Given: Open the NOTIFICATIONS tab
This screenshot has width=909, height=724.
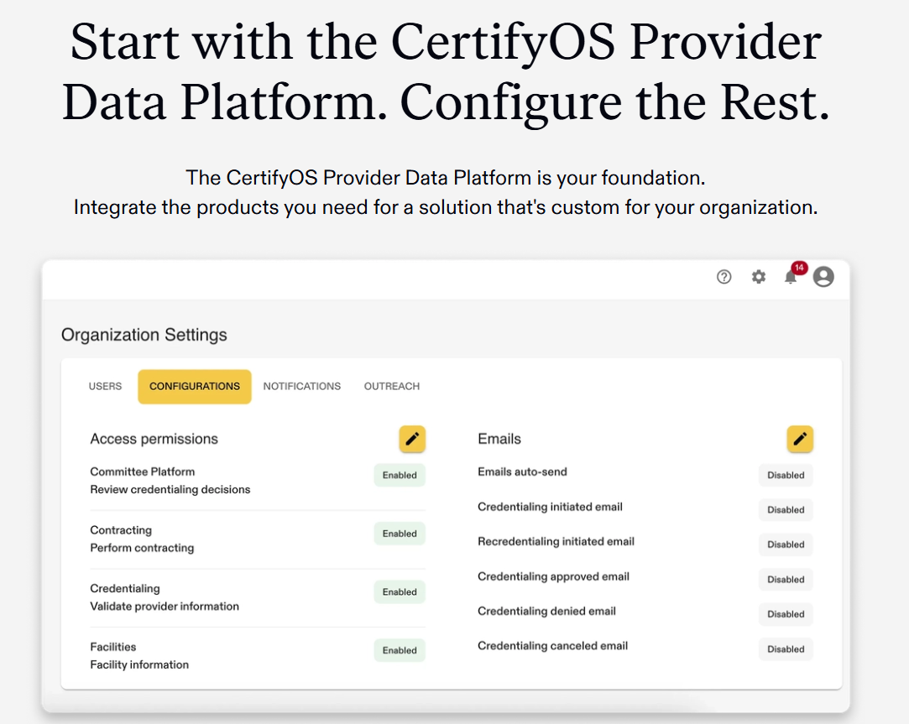Looking at the screenshot, I should coord(302,386).
